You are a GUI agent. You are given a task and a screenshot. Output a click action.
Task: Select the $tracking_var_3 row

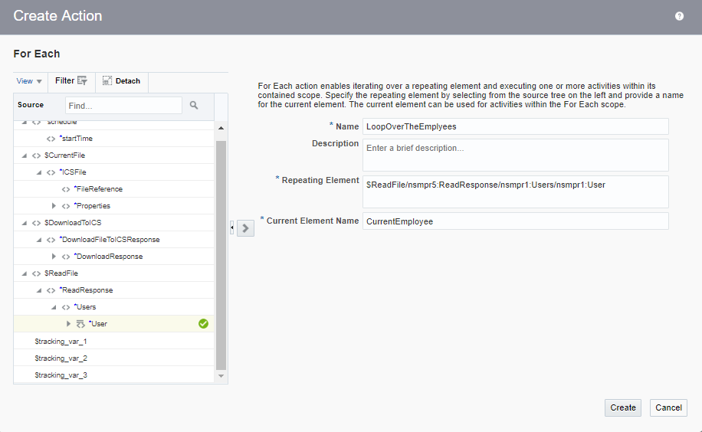(x=113, y=375)
